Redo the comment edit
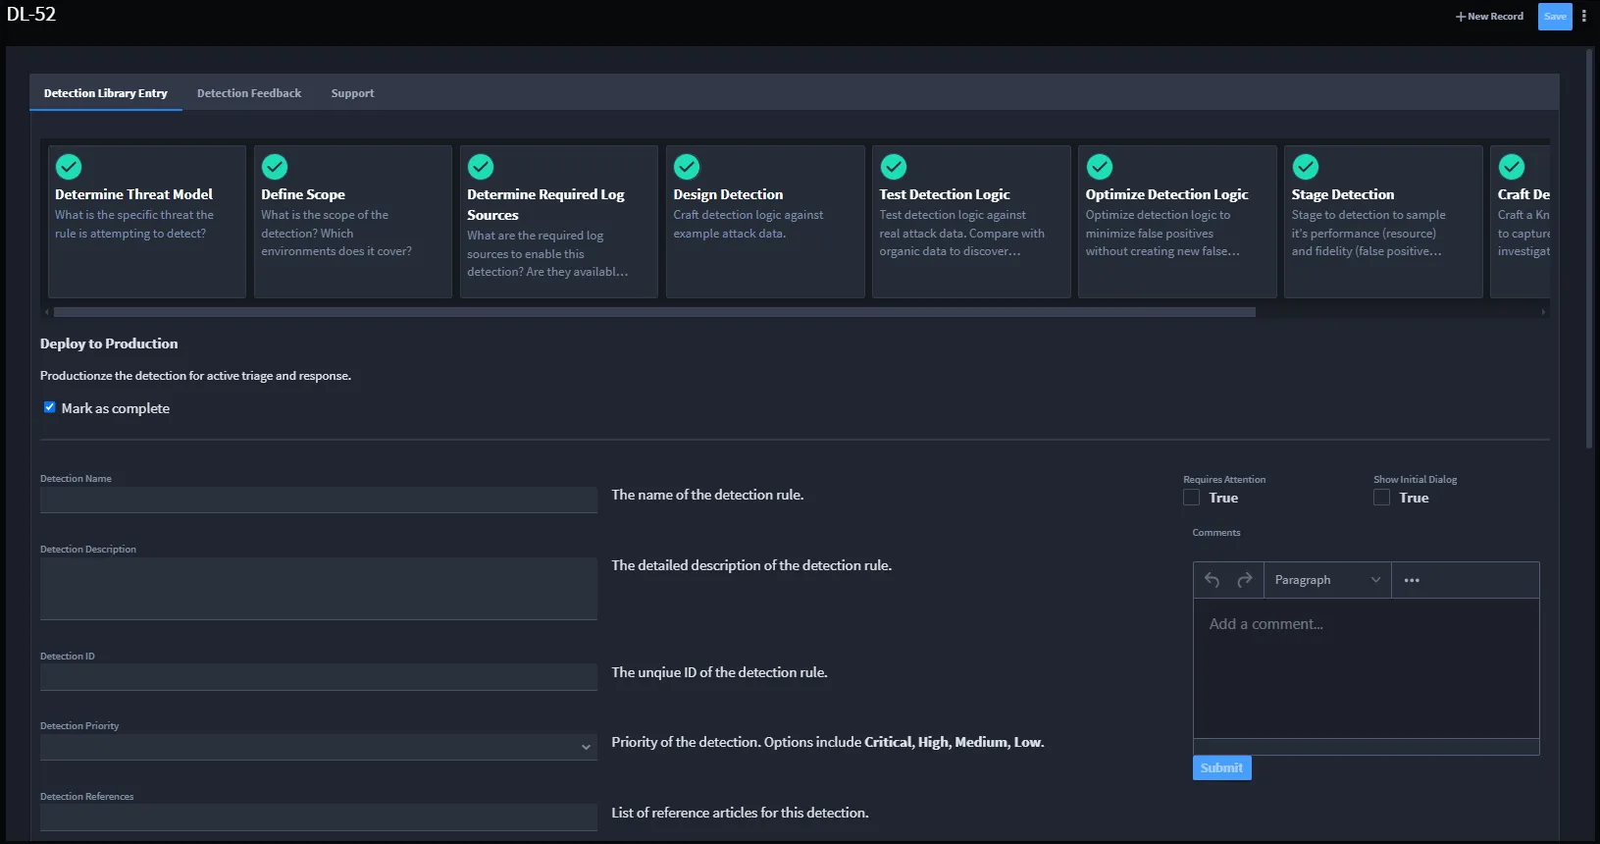The image size is (1600, 844). coord(1245,580)
